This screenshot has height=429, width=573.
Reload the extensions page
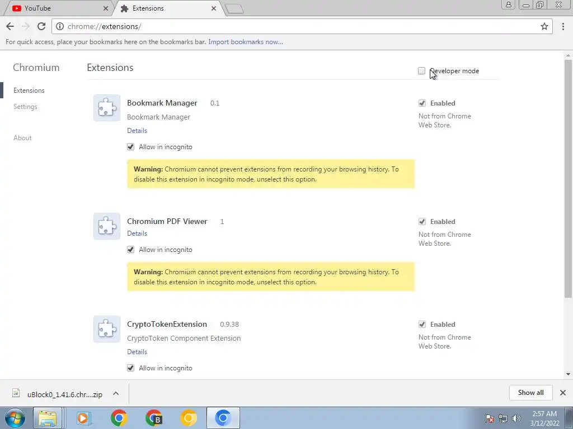pyautogui.click(x=41, y=26)
